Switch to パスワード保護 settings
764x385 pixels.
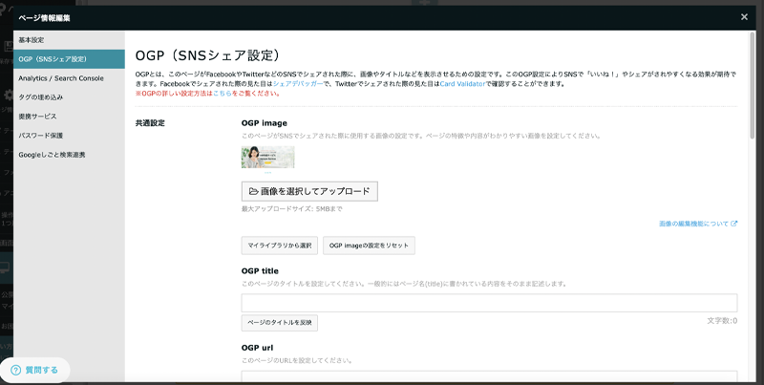click(40, 135)
